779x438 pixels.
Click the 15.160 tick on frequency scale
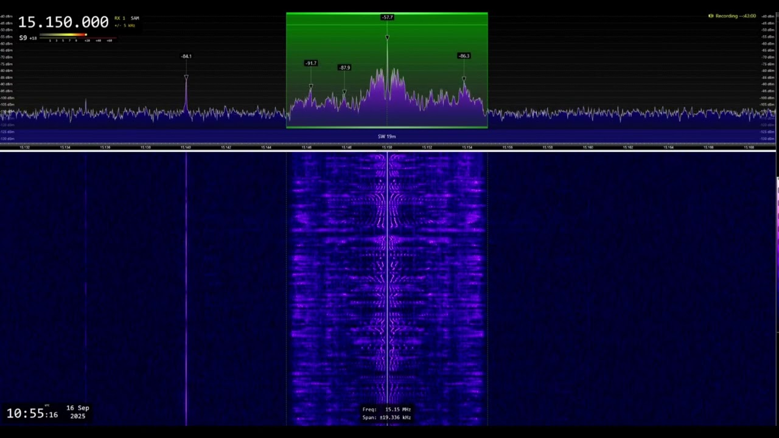click(x=588, y=147)
